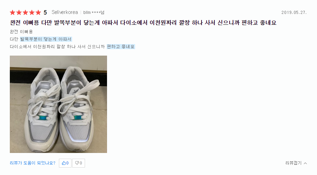The height and width of the screenshot is (175, 317).
Task: Click the five red star rating
Action: click(x=25, y=13)
